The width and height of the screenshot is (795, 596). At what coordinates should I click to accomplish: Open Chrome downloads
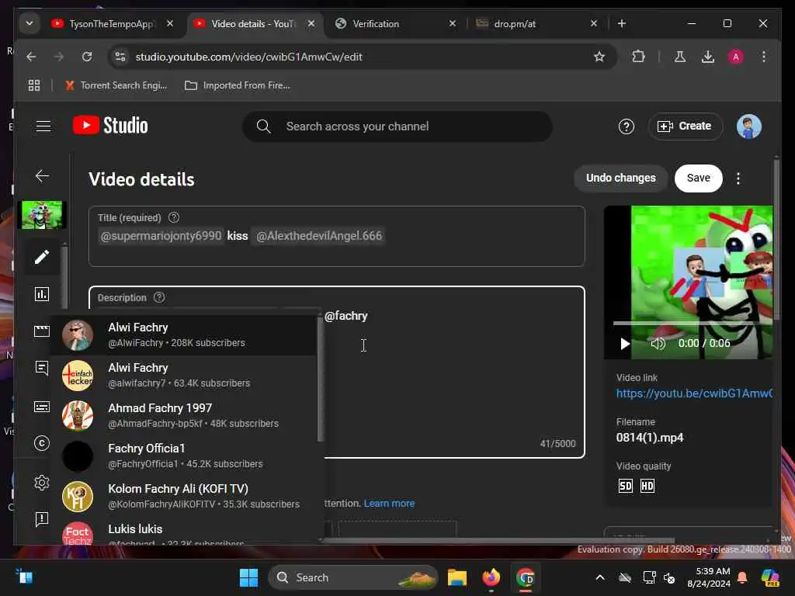tap(708, 57)
